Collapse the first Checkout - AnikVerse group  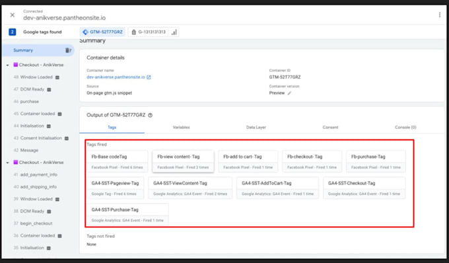tap(8, 65)
